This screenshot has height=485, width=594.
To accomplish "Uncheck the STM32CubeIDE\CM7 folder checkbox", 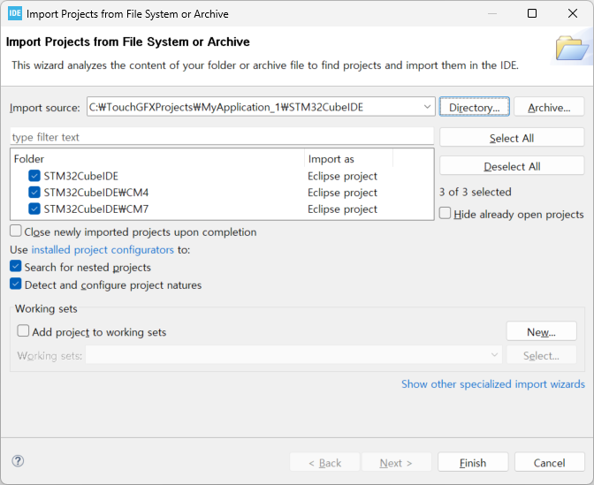I will pyautogui.click(x=34, y=209).
